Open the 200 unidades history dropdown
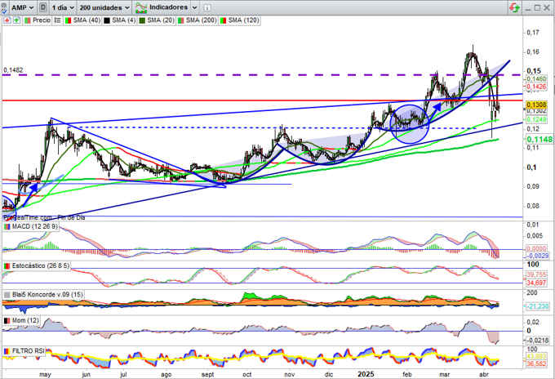The width and height of the screenshot is (555, 379). click(104, 7)
